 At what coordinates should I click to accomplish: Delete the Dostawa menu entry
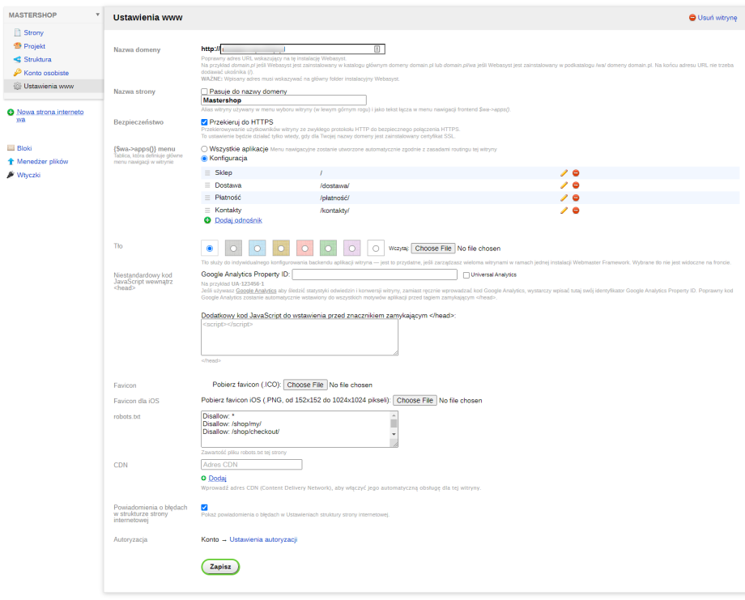(x=576, y=185)
